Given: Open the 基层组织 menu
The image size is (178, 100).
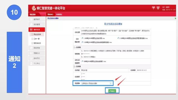Looking at the screenshot, I should pos(37,19).
